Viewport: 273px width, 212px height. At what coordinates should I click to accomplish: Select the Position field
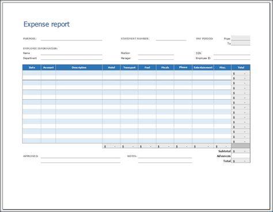coord(156,53)
